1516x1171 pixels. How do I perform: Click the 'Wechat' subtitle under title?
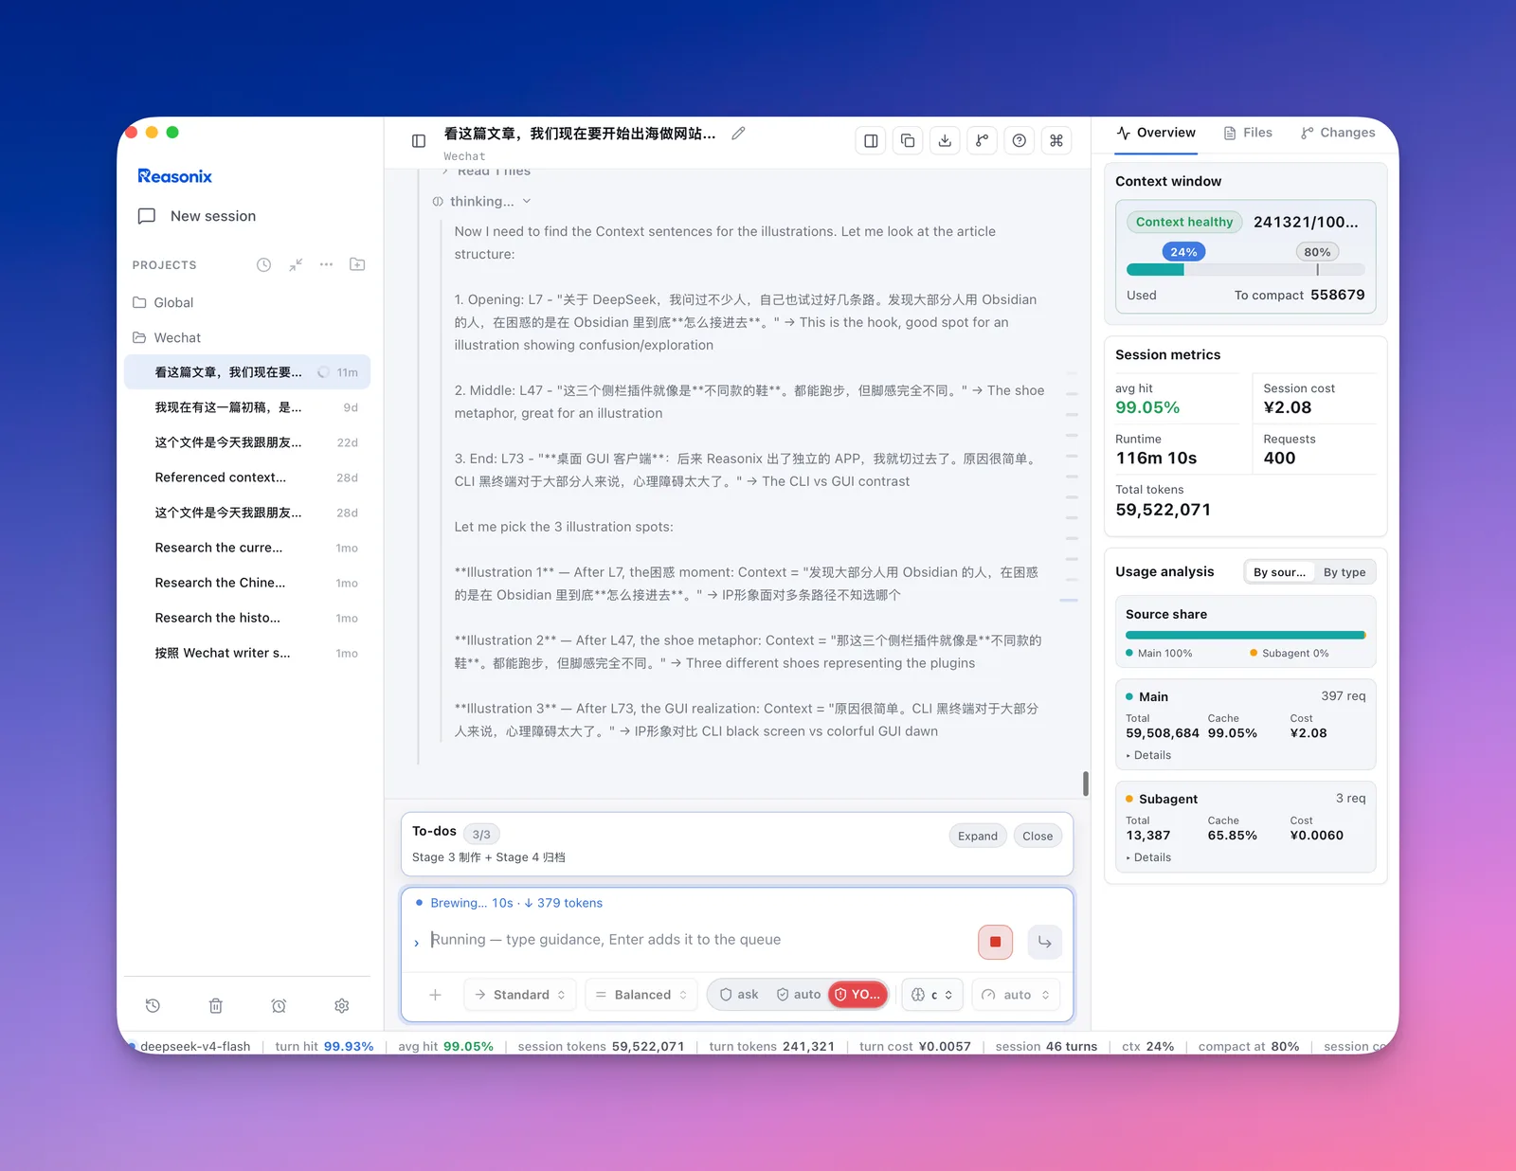464,156
